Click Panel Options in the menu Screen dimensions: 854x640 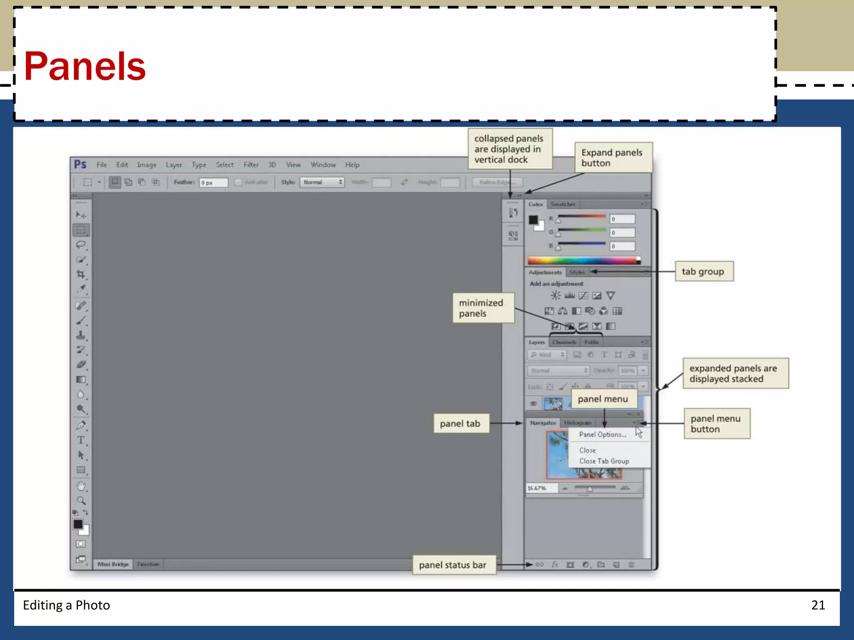coord(603,435)
